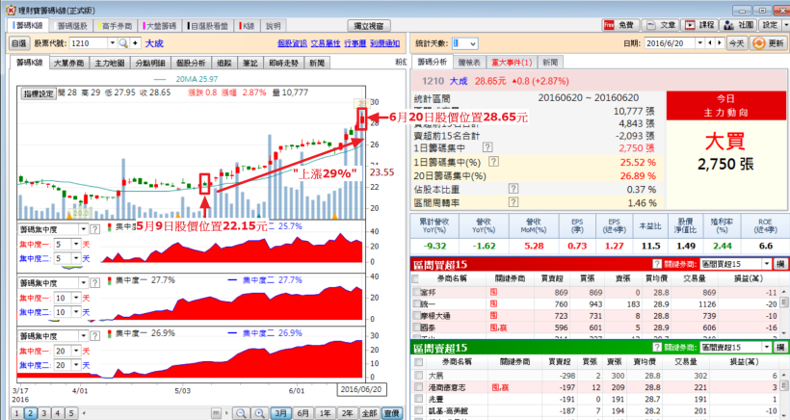This screenshot has height=420, width=790.
Task: Click help icon beside 1日籌碼集中(%)
Action: click(x=493, y=162)
